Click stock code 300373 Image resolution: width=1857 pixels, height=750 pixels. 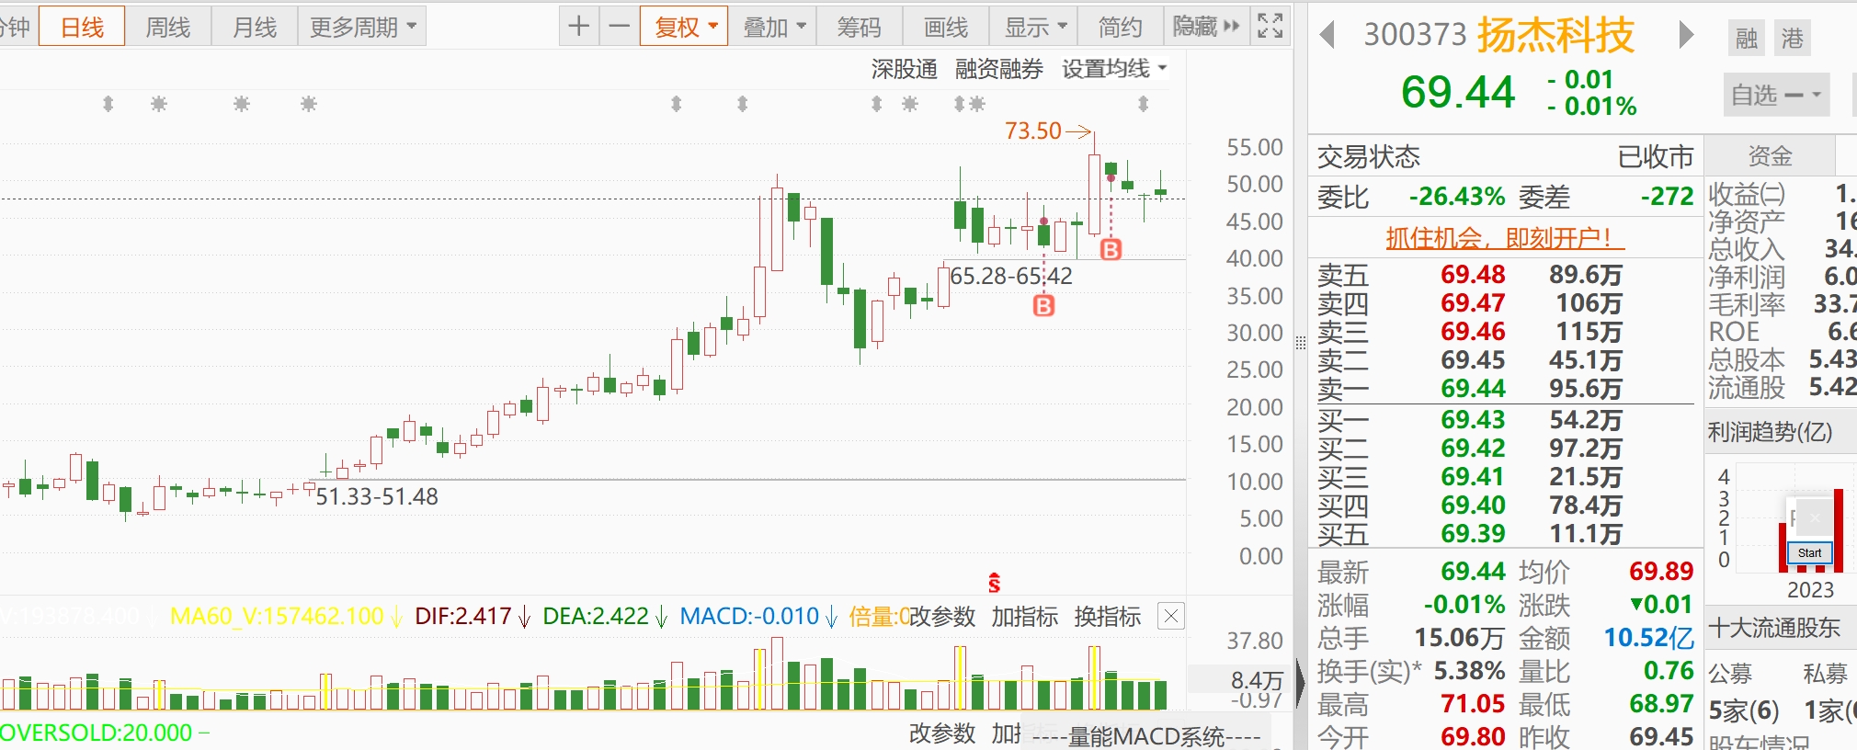click(x=1415, y=35)
